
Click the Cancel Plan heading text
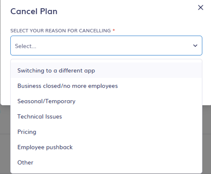click(34, 11)
